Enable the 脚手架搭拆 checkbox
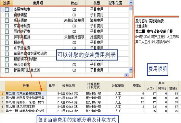This screenshot has width=181, height=123. click(7, 37)
